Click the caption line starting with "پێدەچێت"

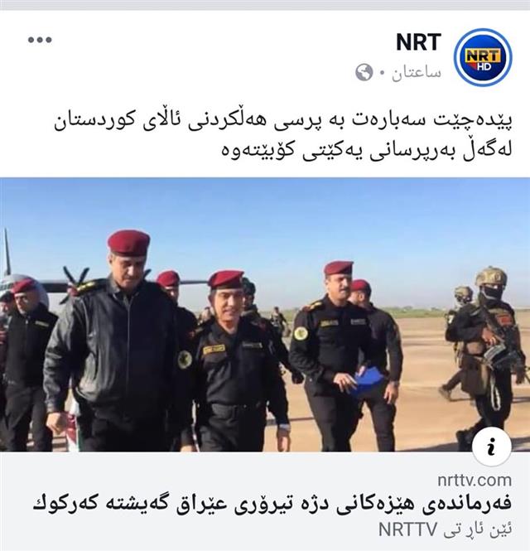(282, 122)
